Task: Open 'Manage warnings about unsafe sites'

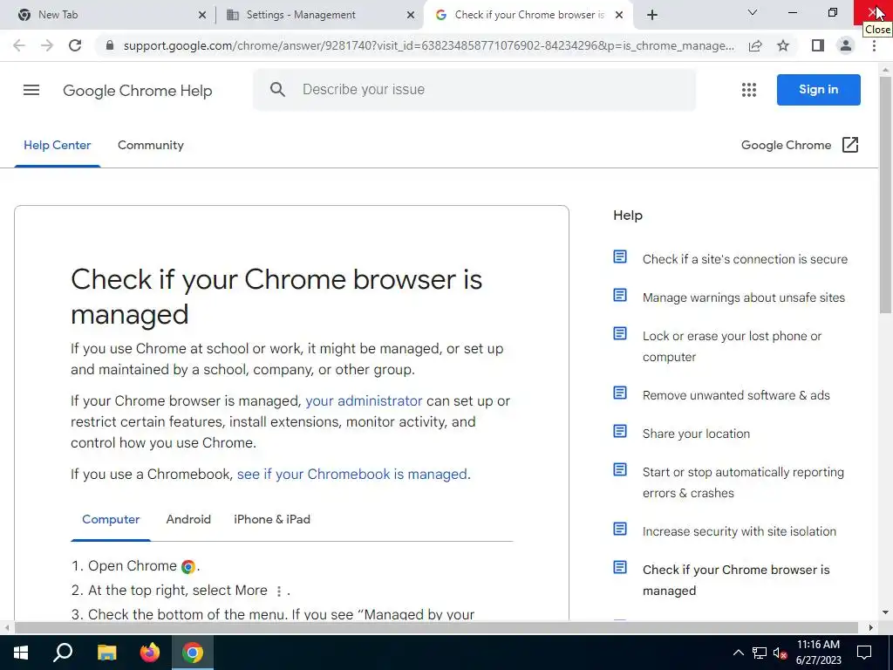Action: [744, 297]
